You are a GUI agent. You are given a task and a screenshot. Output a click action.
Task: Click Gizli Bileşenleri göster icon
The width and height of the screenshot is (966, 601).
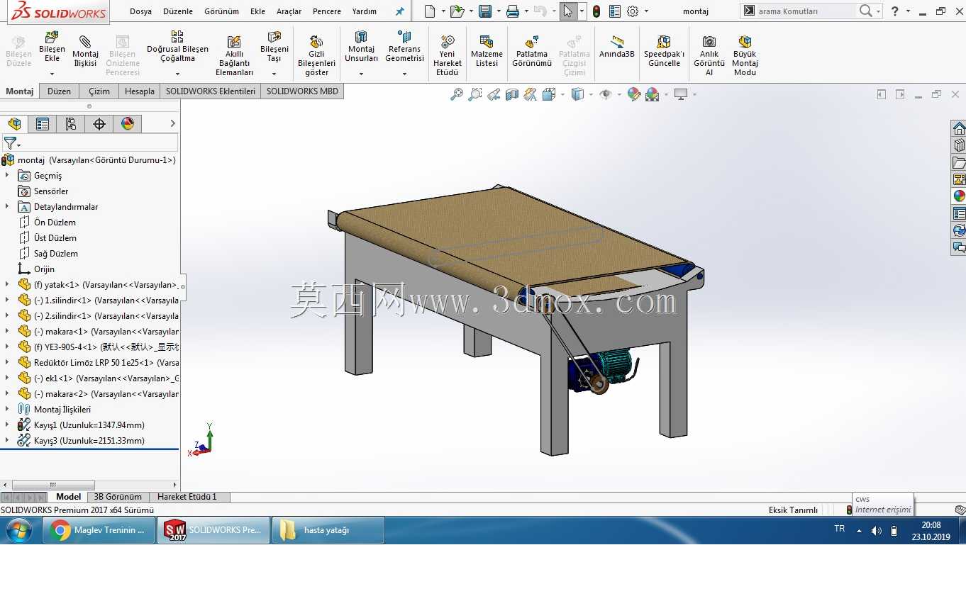click(316, 42)
